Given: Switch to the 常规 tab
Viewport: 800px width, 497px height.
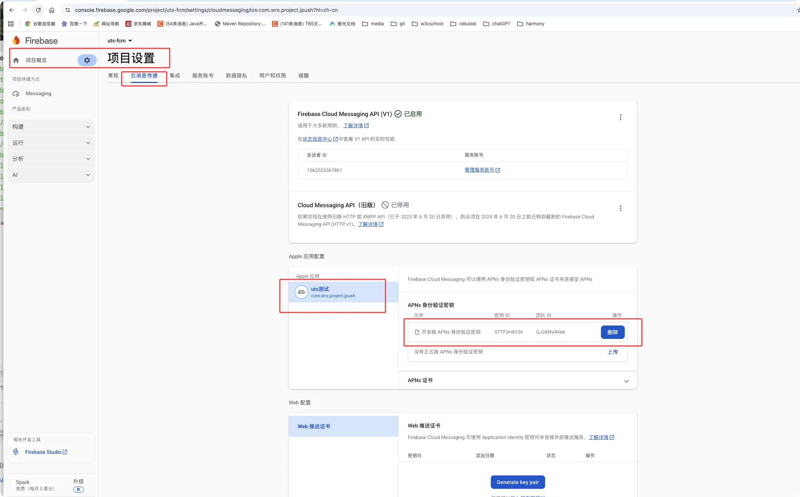Looking at the screenshot, I should click(113, 76).
